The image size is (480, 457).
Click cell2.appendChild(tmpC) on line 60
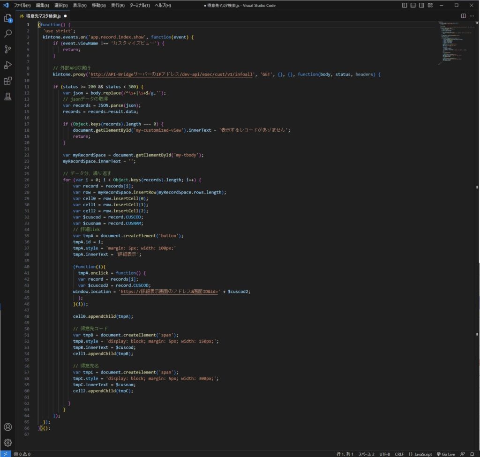103,391
